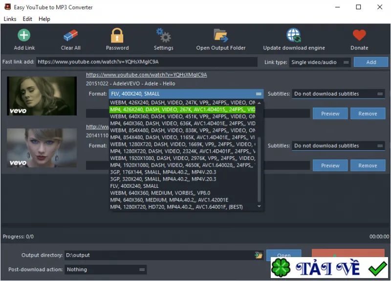The image size is (391, 281).
Task: Click the Donate heart icon
Action: point(359,35)
